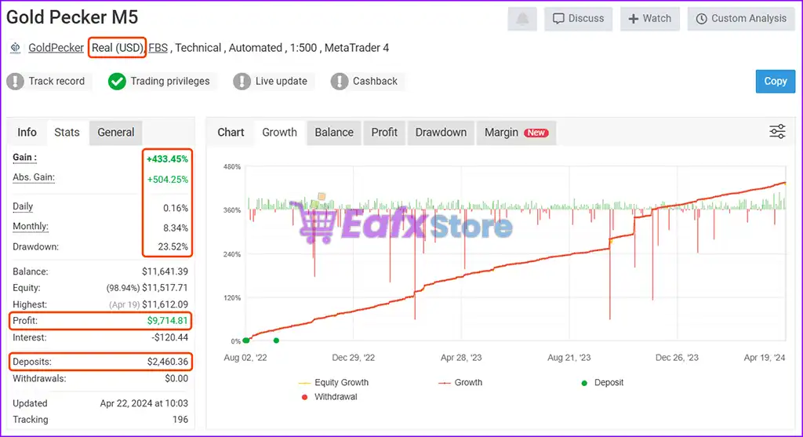Switch to the General tab
Viewport: 803px width, 437px height.
pos(116,132)
